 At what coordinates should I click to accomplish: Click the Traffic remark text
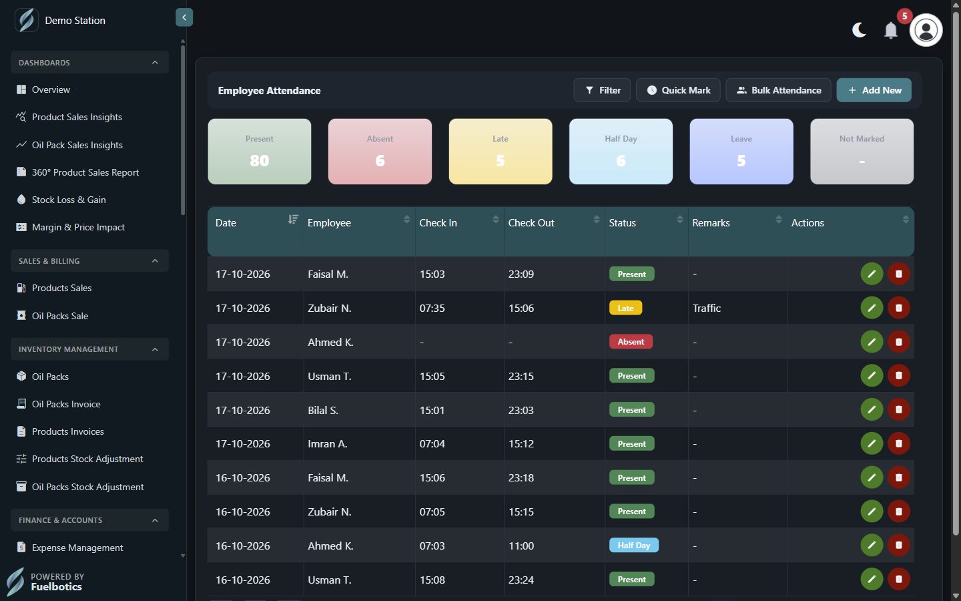tap(707, 308)
